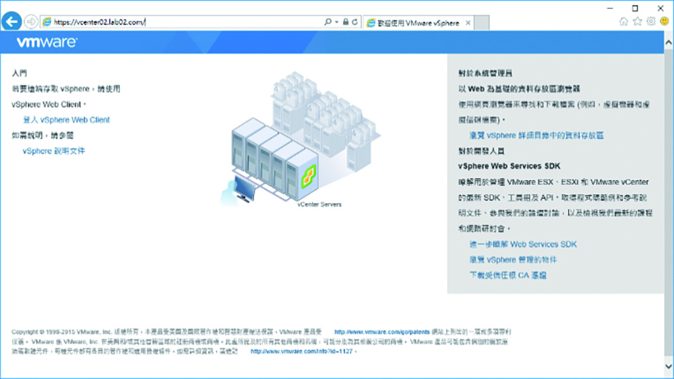Open the vSphere 說明文件 link

[54, 151]
